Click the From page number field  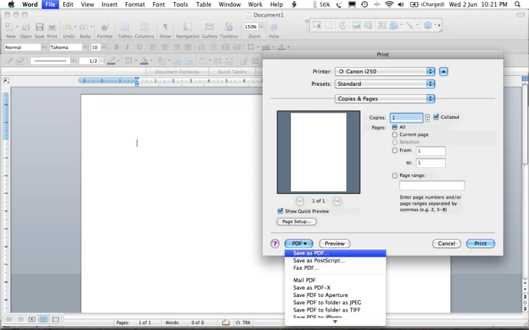430,150
